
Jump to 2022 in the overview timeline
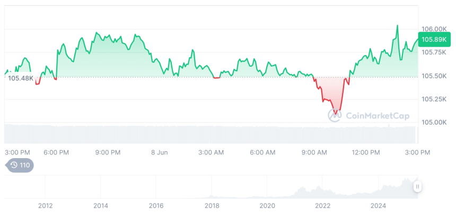point(323,205)
